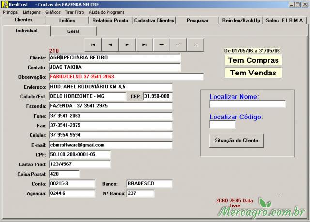Click the E-mail input field
This screenshot has width=310, height=222.
(x=110, y=145)
